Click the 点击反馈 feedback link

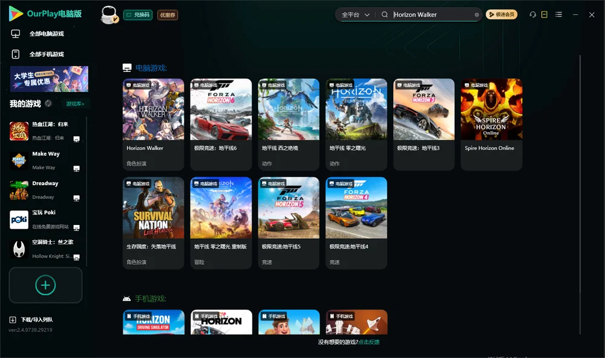point(369,342)
